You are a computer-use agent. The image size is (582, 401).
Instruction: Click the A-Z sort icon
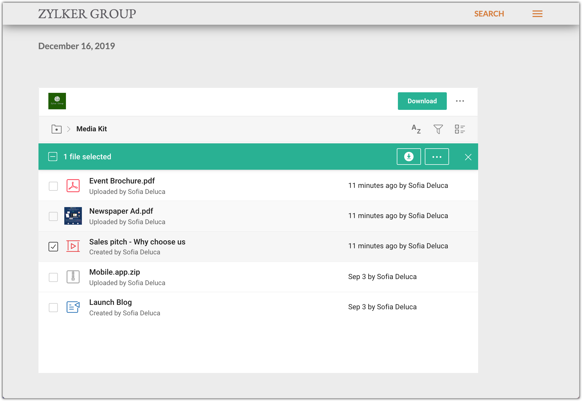tap(416, 129)
